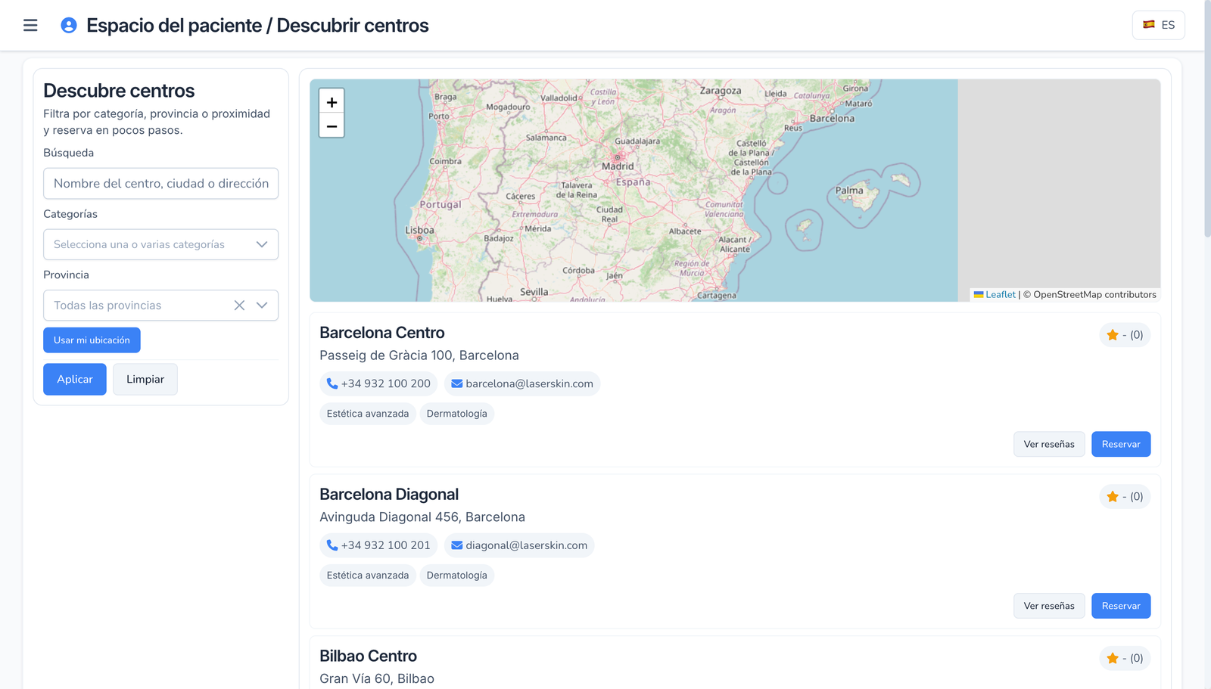Click address Gran Vía 60, Bilbao
This screenshot has height=689, width=1211.
[377, 679]
